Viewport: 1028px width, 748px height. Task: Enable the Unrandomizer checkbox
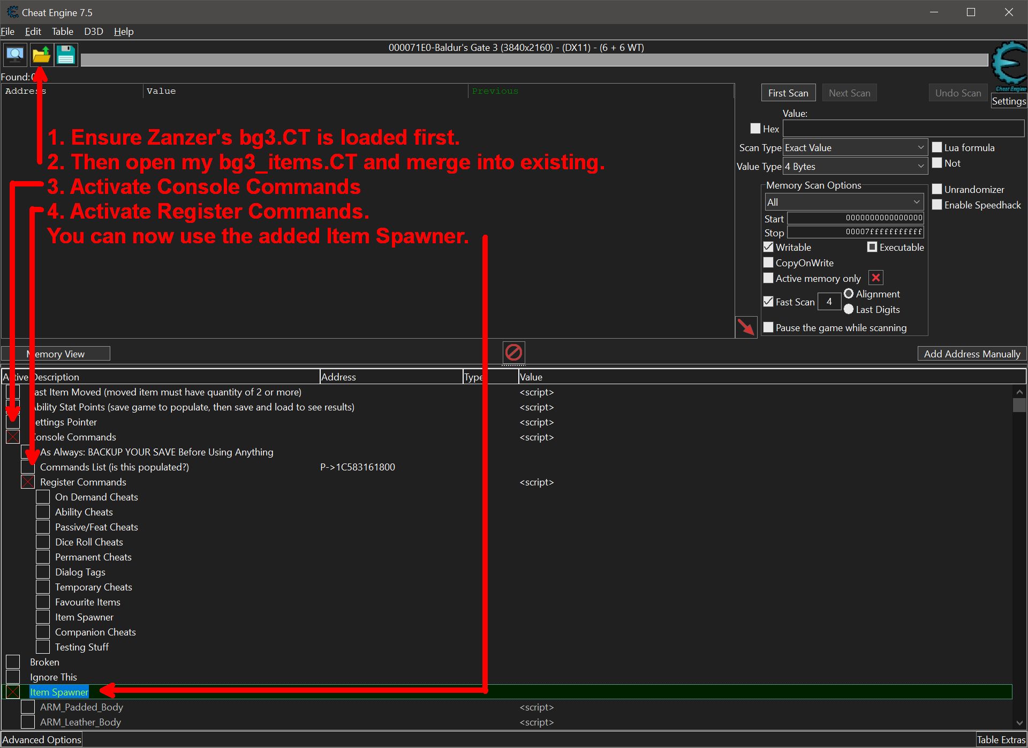pos(937,189)
